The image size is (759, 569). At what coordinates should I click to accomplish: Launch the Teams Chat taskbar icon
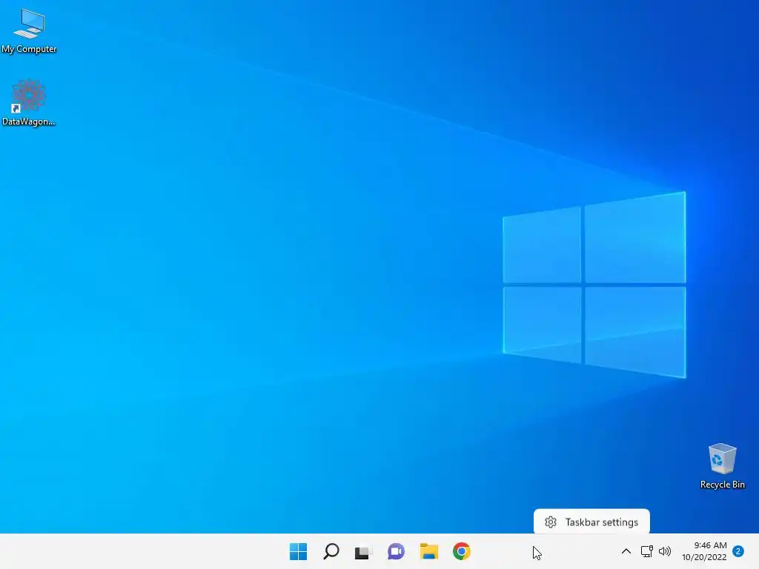pos(396,551)
